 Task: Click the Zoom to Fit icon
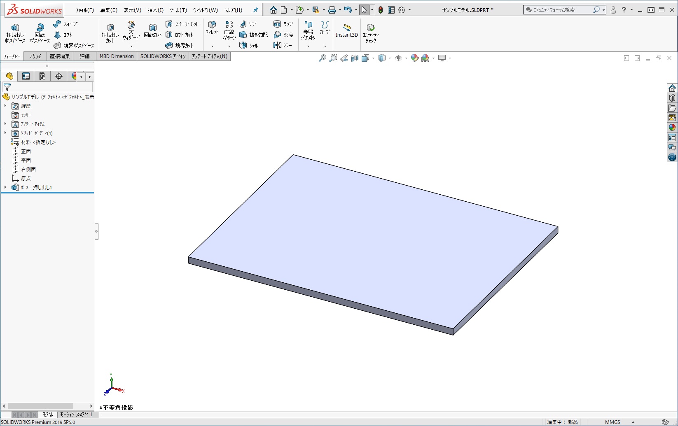[x=323, y=58]
